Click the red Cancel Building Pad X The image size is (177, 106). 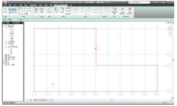point(130,11)
